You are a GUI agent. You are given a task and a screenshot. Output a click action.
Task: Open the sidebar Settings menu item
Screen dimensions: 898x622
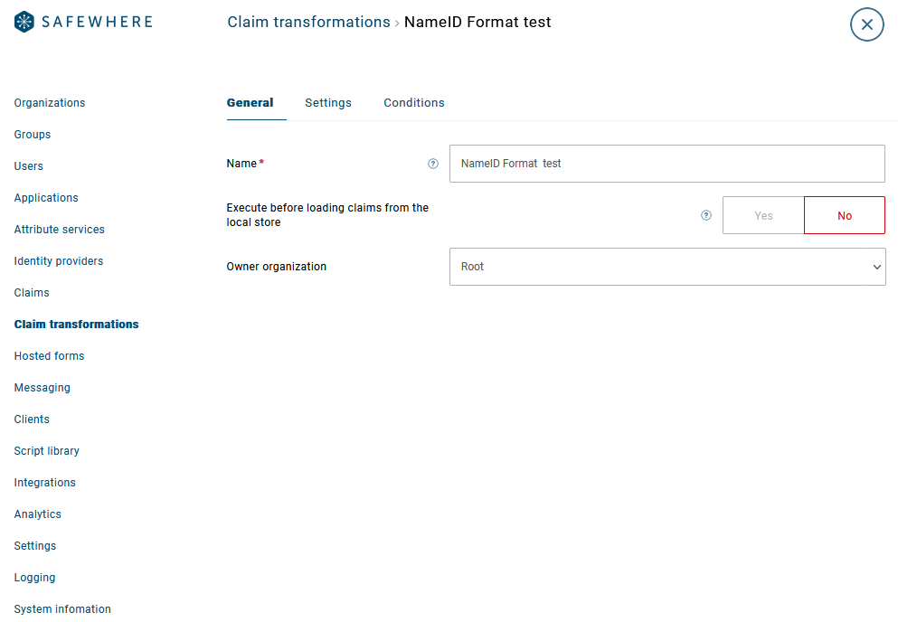(35, 546)
